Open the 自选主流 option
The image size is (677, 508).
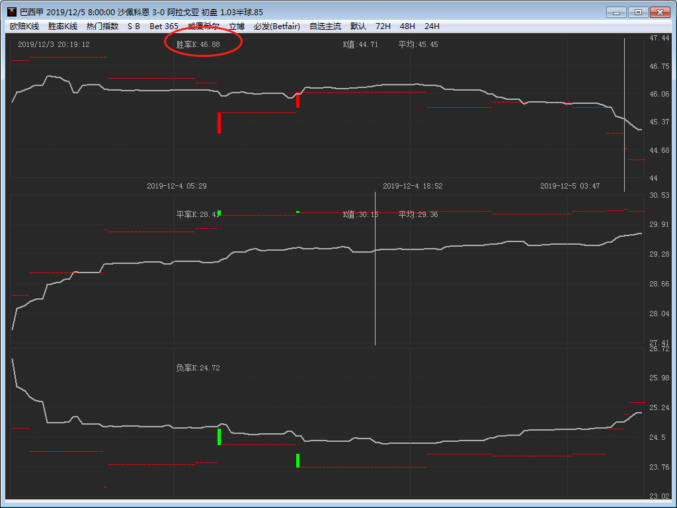[325, 26]
